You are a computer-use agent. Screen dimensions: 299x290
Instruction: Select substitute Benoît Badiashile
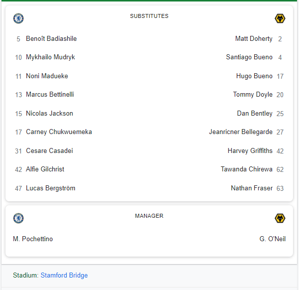tap(51, 39)
